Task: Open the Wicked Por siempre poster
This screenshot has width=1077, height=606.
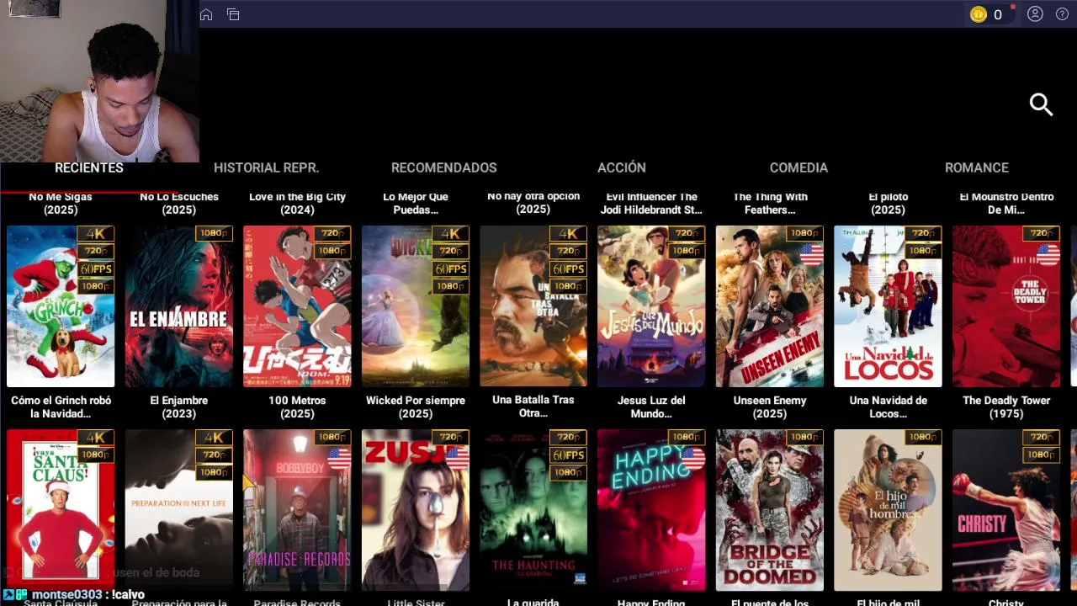Action: tap(416, 306)
